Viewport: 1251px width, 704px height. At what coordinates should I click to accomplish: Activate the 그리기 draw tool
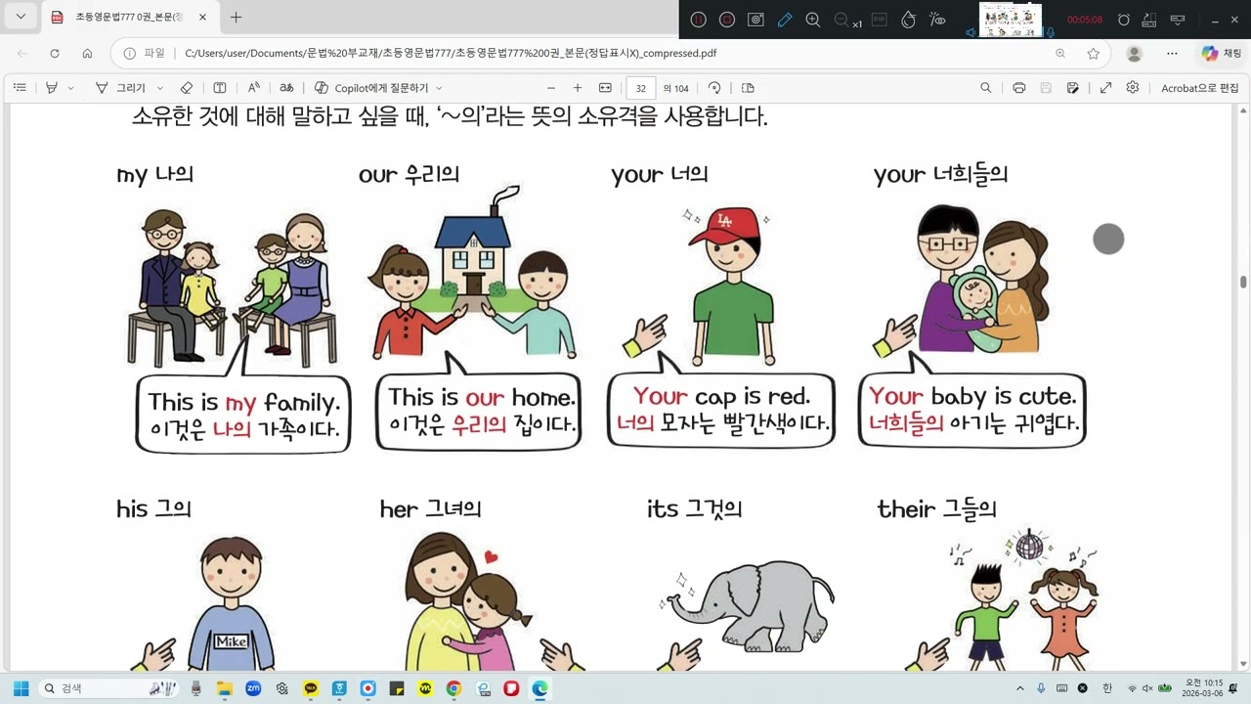coord(120,88)
